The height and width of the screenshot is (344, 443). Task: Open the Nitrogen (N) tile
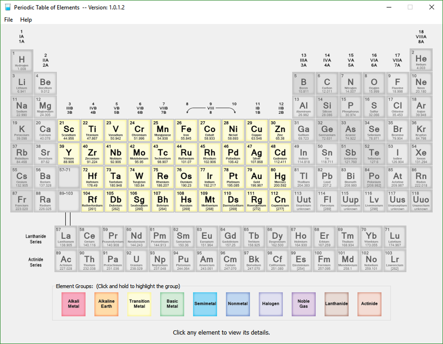click(x=350, y=83)
